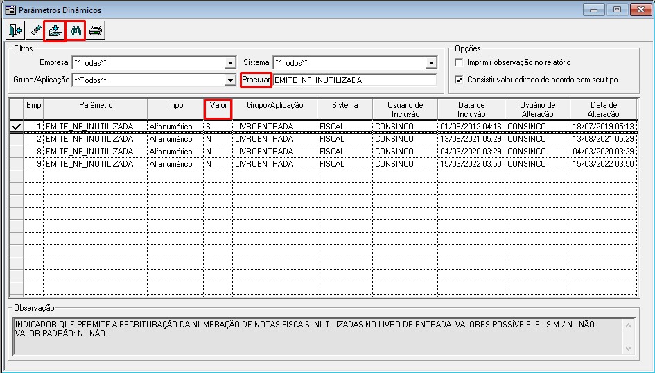Image resolution: width=655 pixels, height=373 pixels.
Task: Maximize the Parâmetros Dinâmicos window
Action: point(617,10)
